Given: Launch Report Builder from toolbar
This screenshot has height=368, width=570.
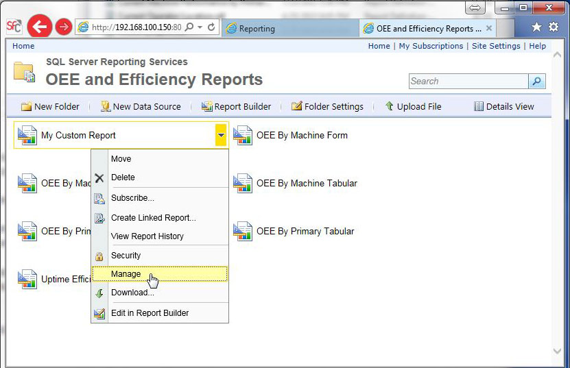Looking at the screenshot, I should [236, 106].
